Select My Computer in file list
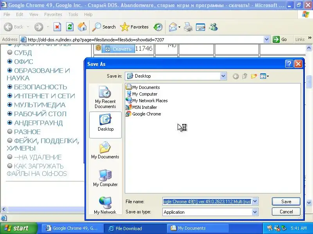 [142, 94]
